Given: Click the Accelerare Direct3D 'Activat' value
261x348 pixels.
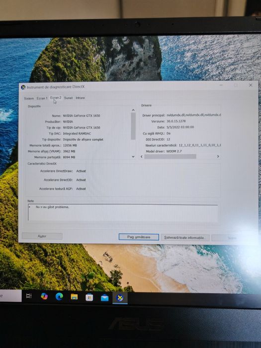Looking at the screenshot, I should point(81,180).
